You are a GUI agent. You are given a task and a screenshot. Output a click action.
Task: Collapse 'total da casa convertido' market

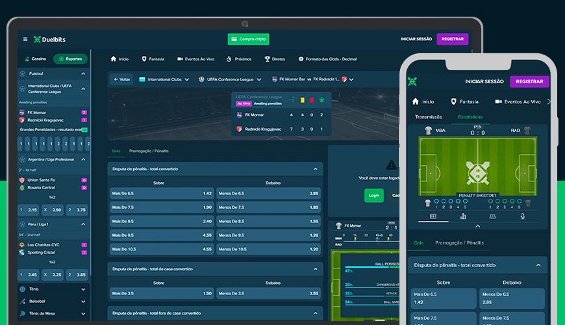(316, 268)
